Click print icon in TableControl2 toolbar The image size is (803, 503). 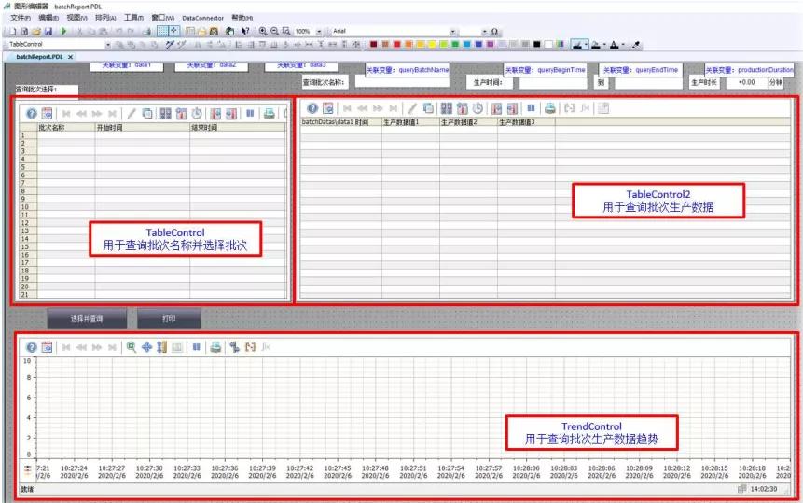(x=550, y=108)
